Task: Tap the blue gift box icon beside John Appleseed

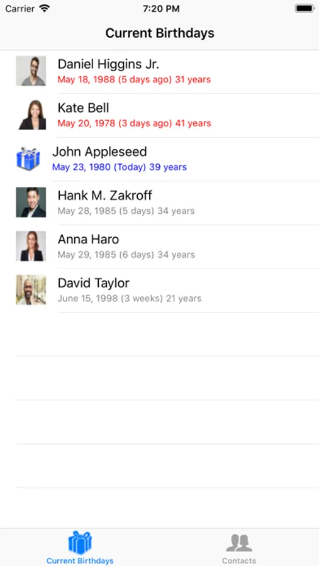Action: coord(28,159)
